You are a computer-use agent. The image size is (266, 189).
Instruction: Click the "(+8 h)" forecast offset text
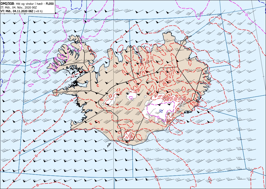pyautogui.click(x=38, y=11)
